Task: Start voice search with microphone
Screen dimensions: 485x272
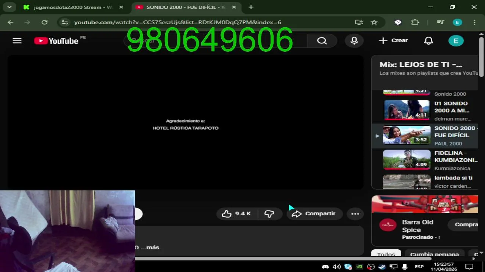Action: coord(354,41)
